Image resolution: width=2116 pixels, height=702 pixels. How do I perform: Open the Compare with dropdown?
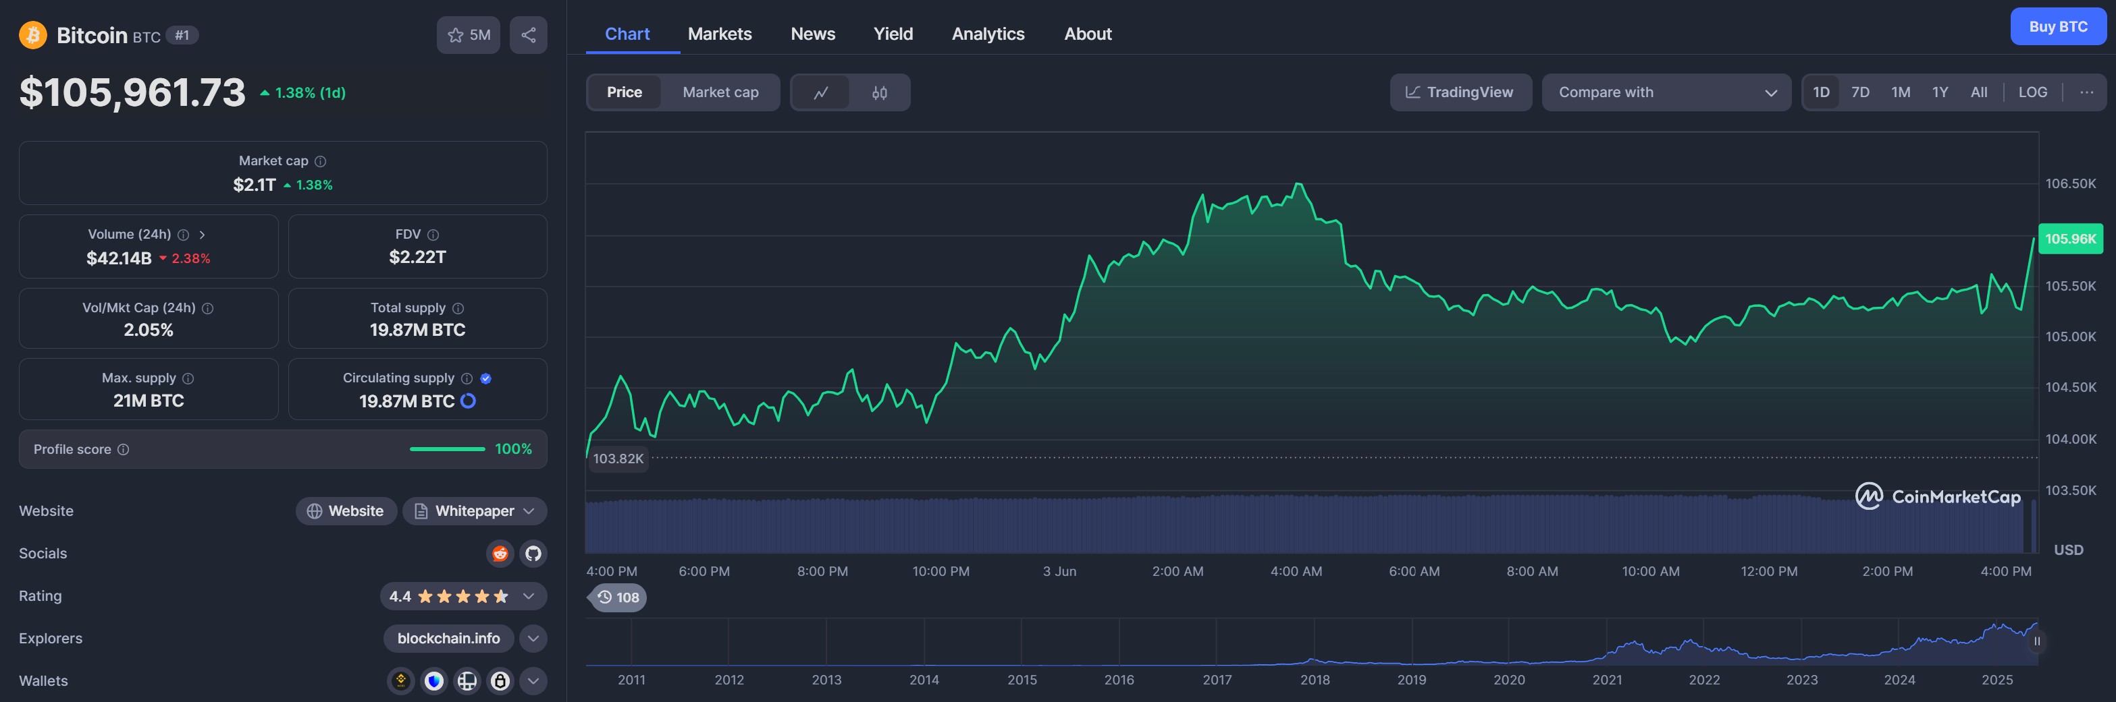(x=1666, y=92)
